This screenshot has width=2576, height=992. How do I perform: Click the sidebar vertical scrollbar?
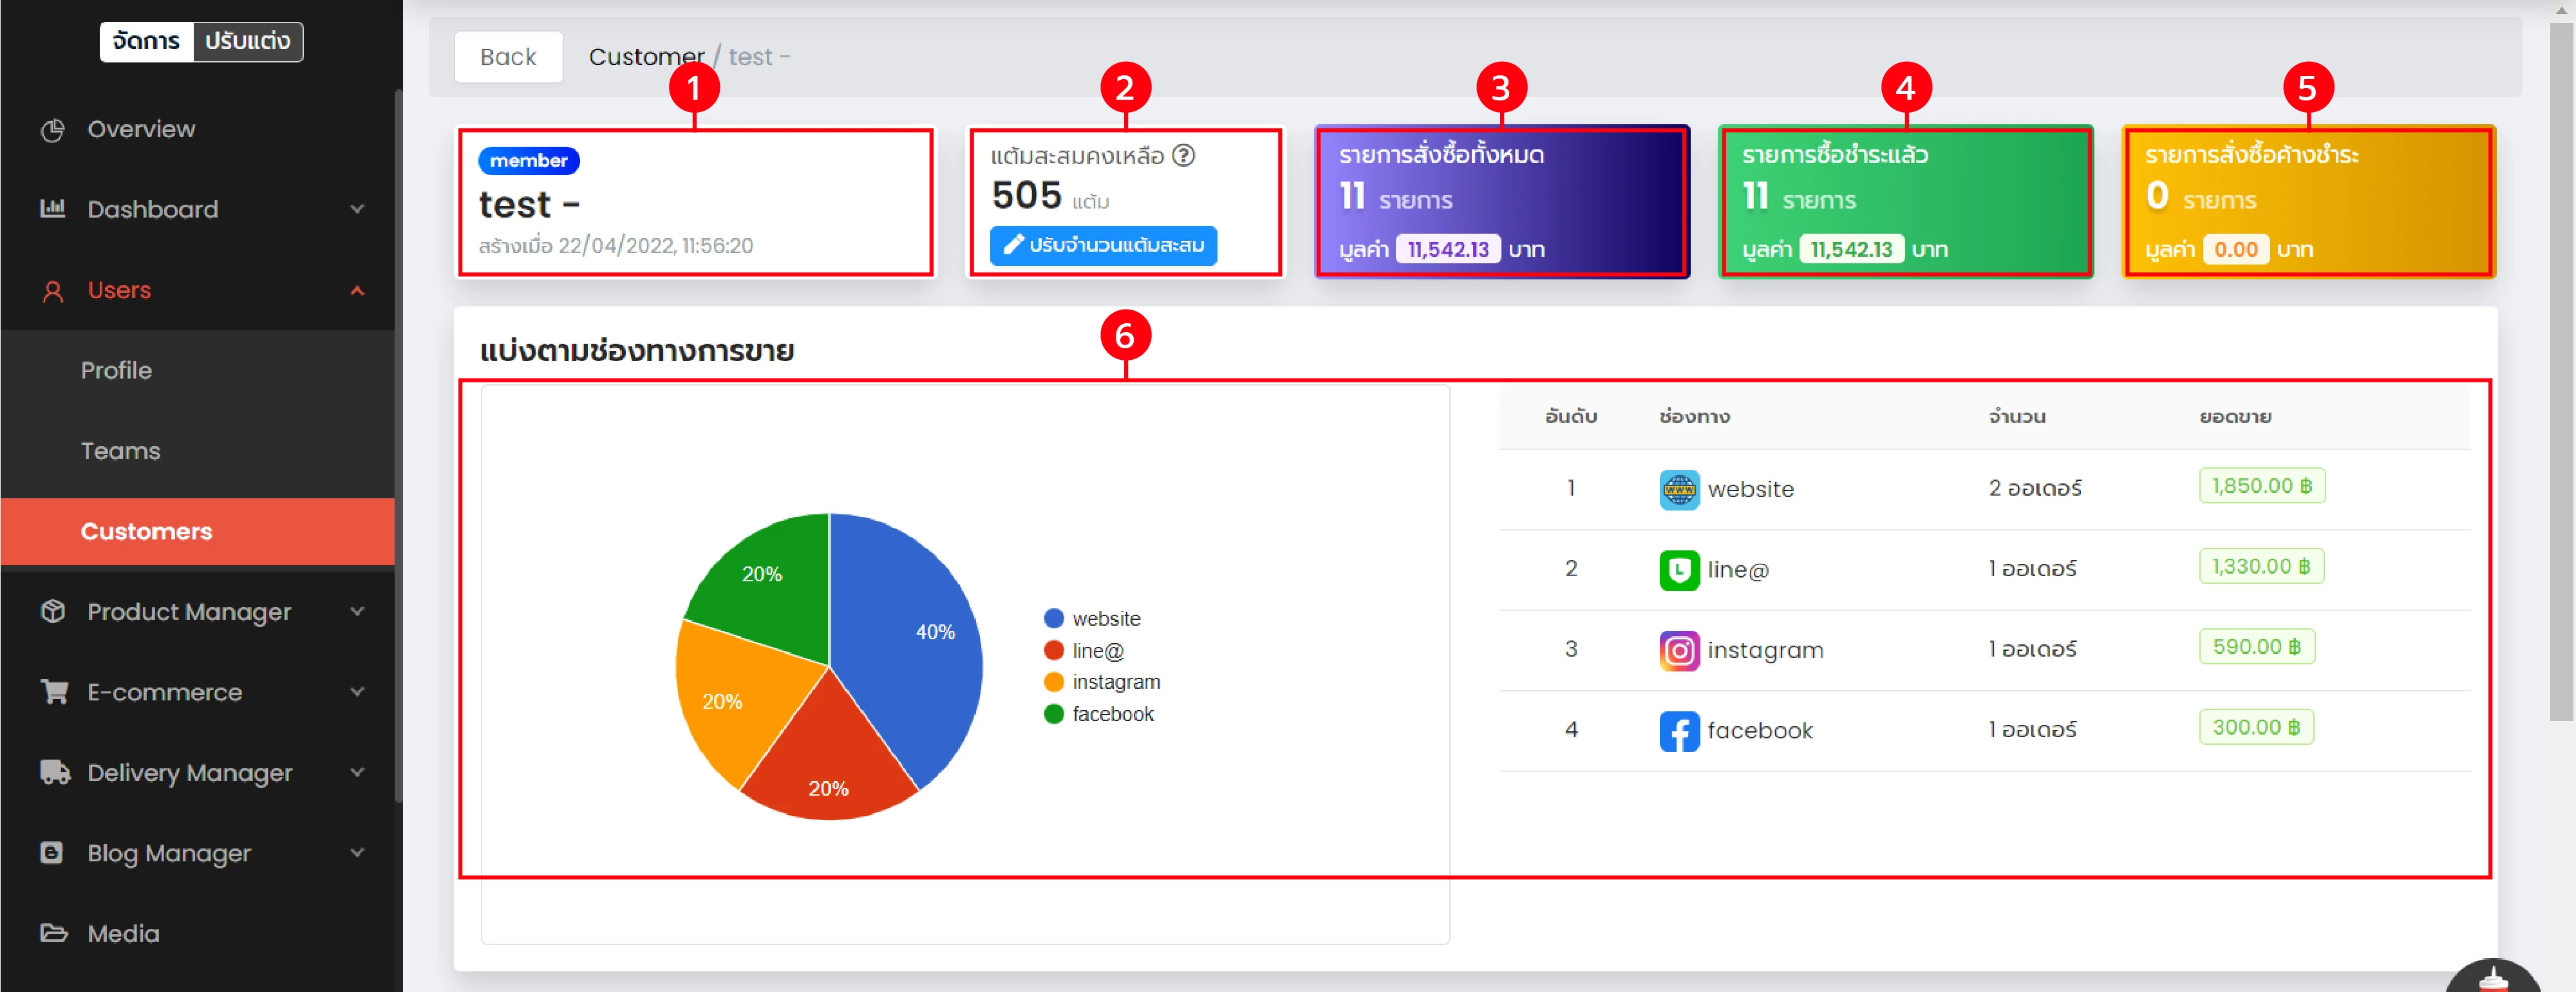coord(398,445)
